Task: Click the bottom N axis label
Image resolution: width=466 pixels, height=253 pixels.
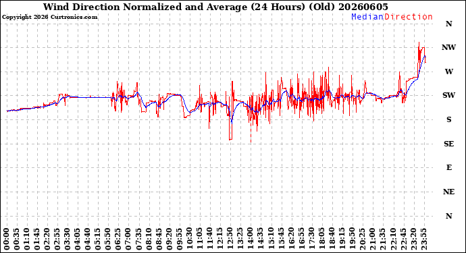Action: pos(448,216)
